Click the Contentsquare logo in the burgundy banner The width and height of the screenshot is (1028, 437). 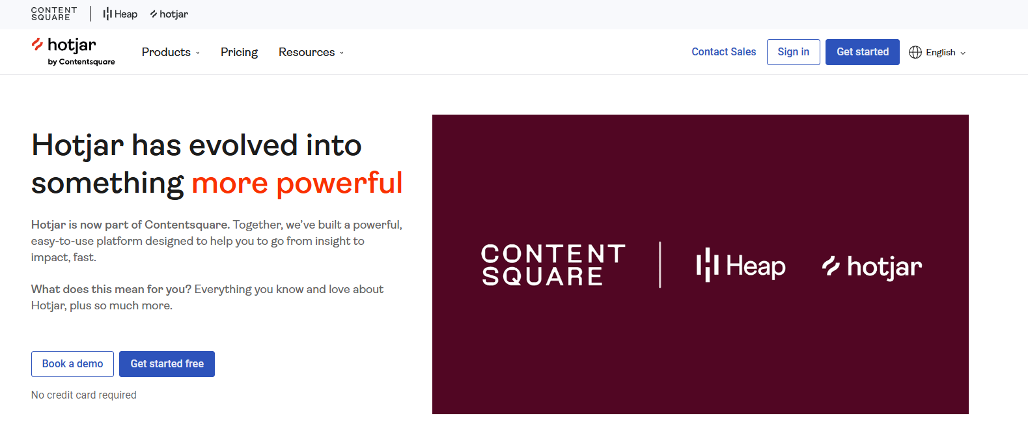tap(553, 265)
